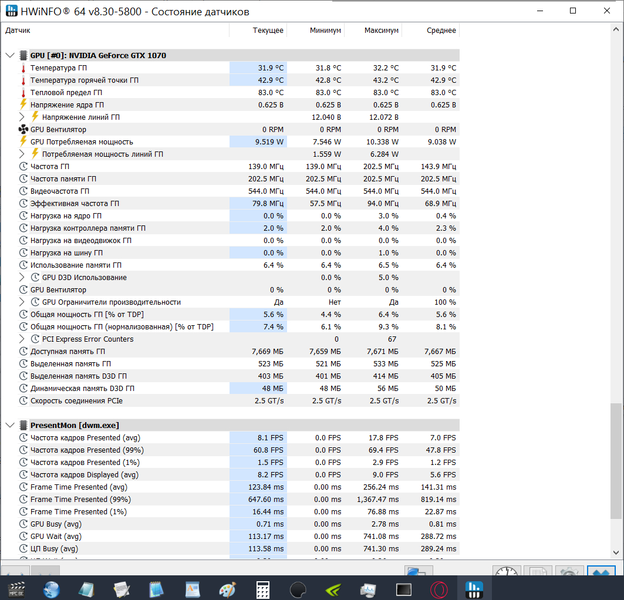624x600 pixels.
Task: Click the fan icon beside GPU Вентилятор RPM
Action: (23, 129)
